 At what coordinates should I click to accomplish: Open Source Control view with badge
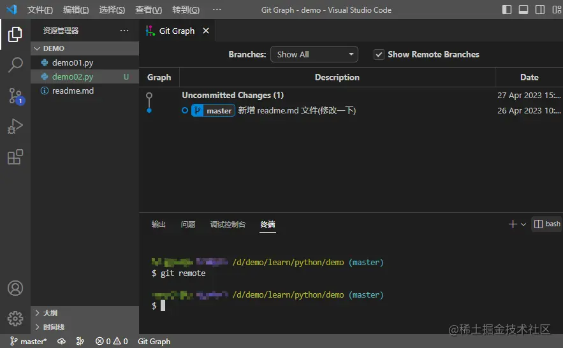tap(15, 96)
